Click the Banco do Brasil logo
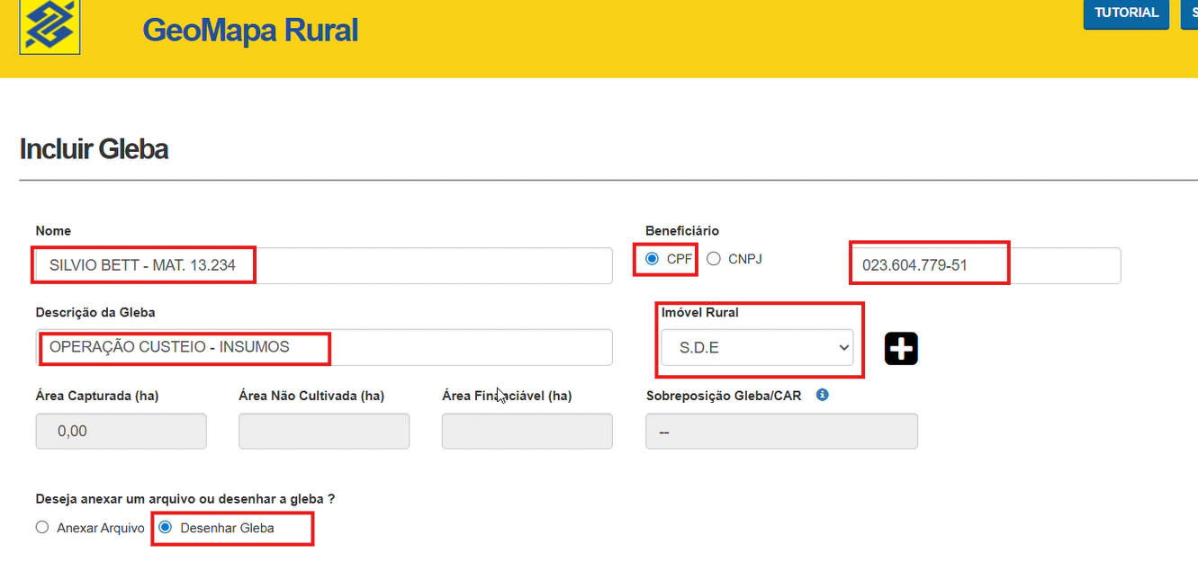 point(50,26)
